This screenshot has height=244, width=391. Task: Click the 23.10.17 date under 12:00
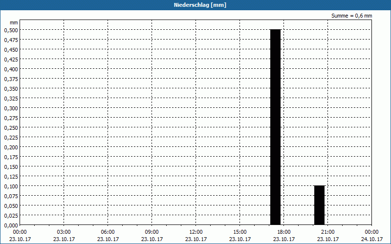[x=196, y=239]
